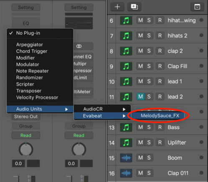Click the instrument icon for lead 1

coord(126,81)
